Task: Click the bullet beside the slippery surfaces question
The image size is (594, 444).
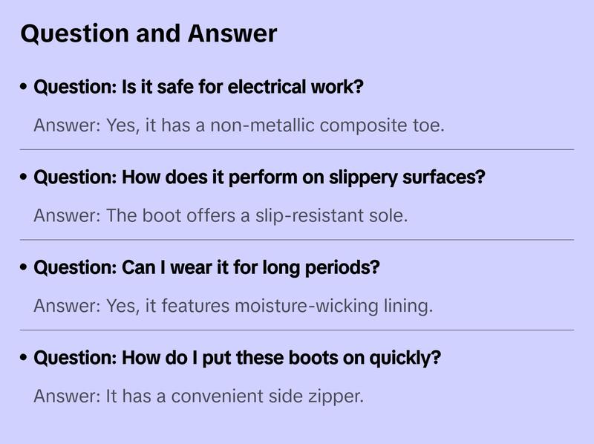Action: click(25, 178)
